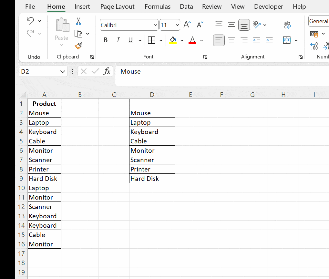Viewport: 329px width, 279px height.
Task: Cut the selection with the Scissors icon
Action: tap(78, 21)
